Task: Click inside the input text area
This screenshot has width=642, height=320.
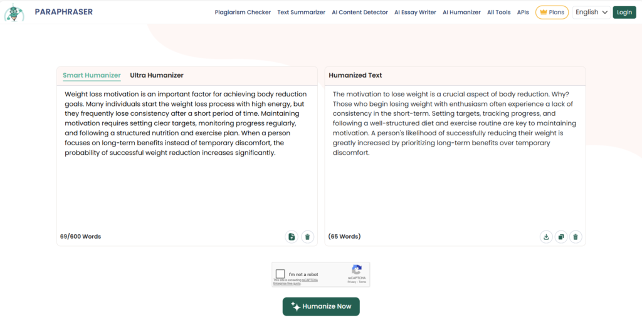Action: point(186,188)
